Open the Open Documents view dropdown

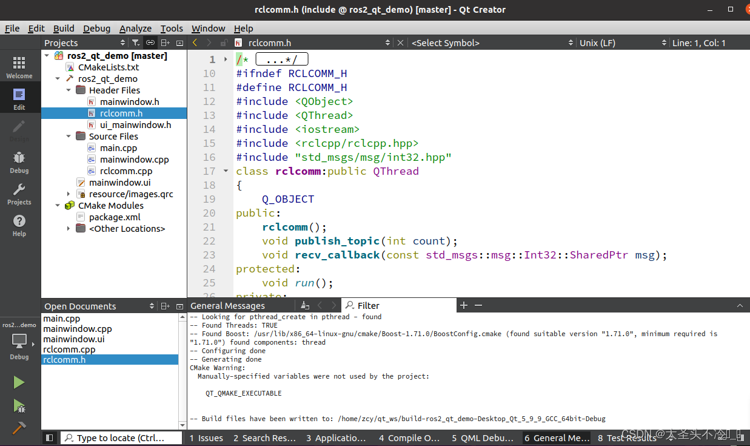tap(99, 306)
